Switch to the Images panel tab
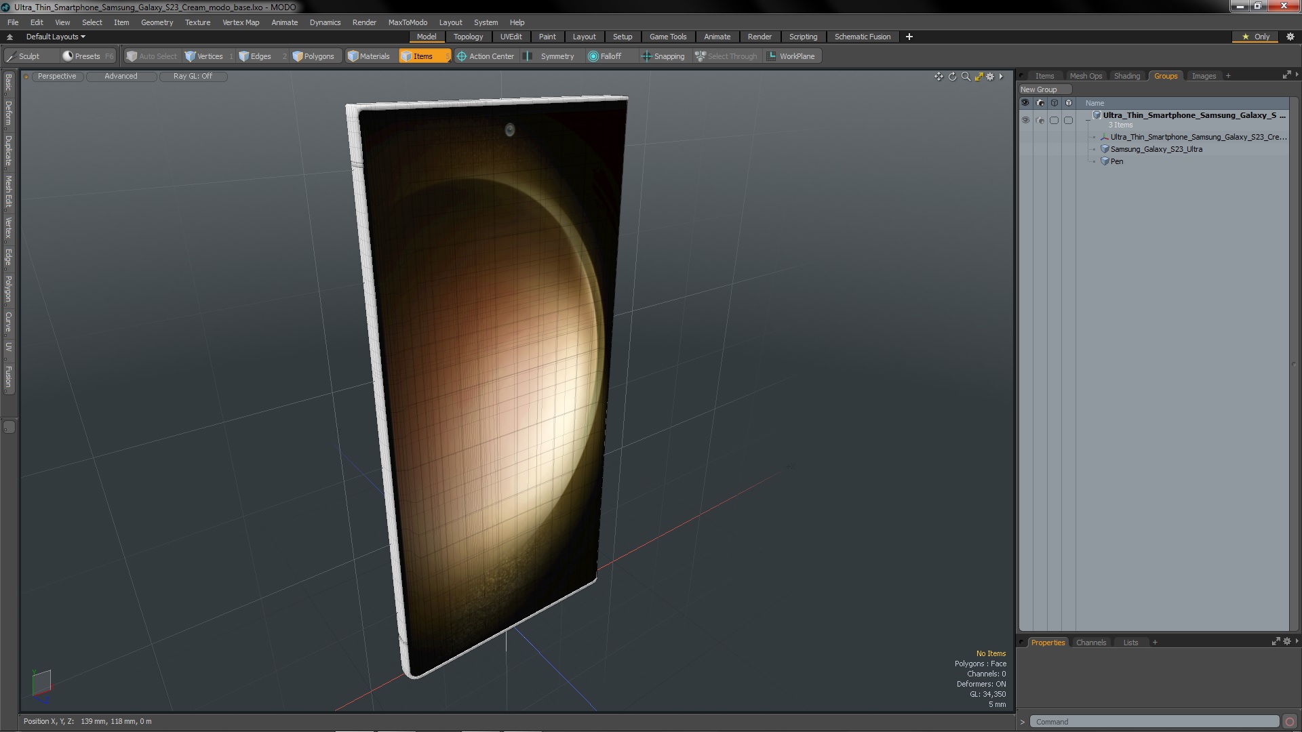 [x=1203, y=74]
